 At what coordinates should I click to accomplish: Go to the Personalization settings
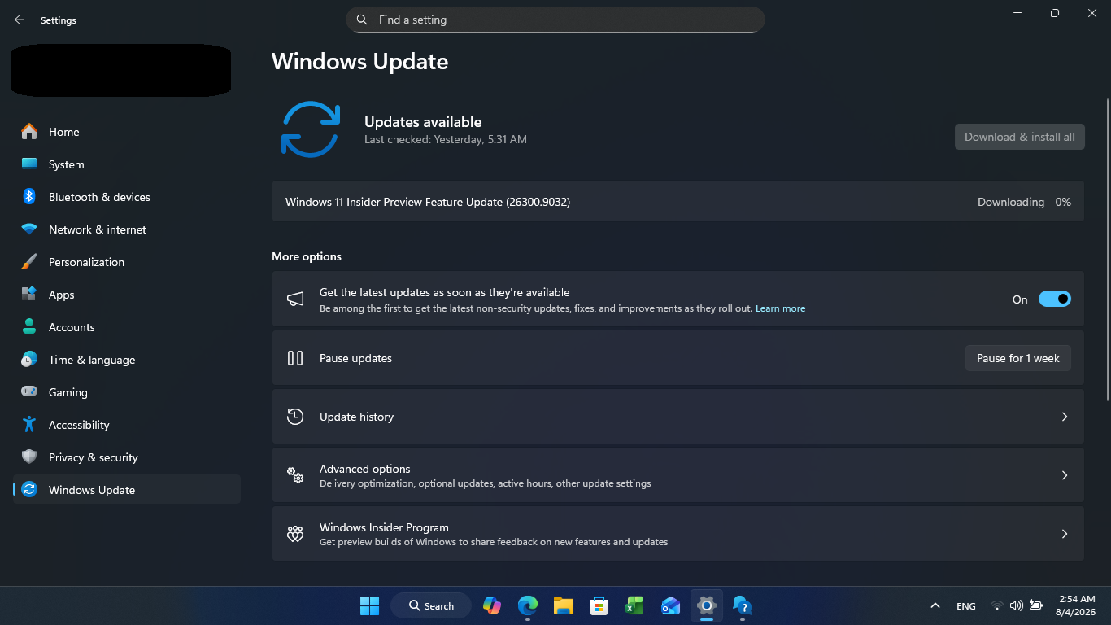(127, 262)
